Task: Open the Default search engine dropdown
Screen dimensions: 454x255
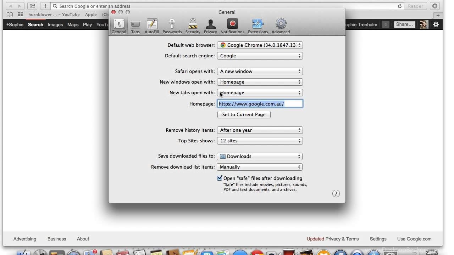Action: [x=260, y=56]
